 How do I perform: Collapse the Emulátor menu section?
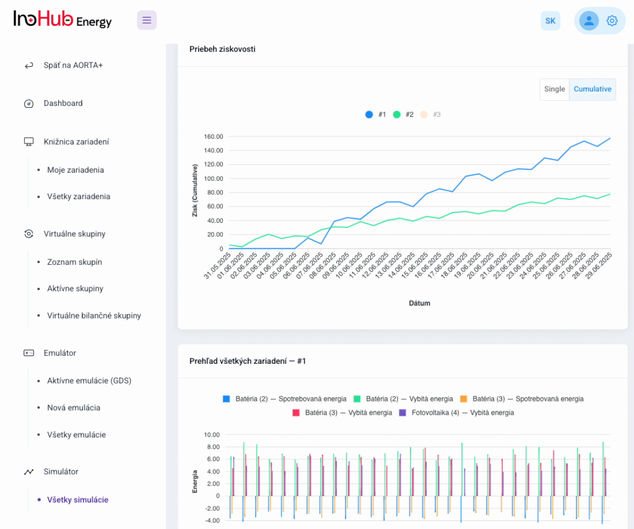(x=59, y=353)
